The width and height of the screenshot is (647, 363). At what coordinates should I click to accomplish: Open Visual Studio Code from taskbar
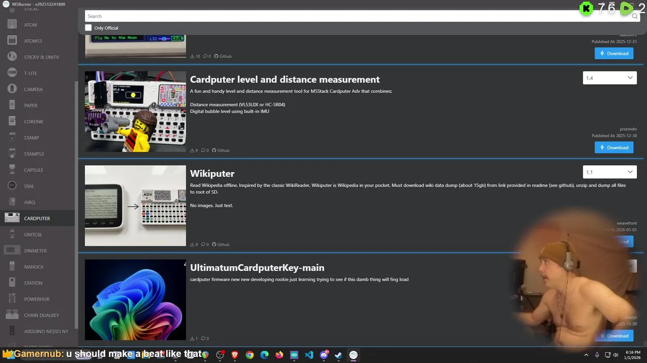[x=309, y=355]
